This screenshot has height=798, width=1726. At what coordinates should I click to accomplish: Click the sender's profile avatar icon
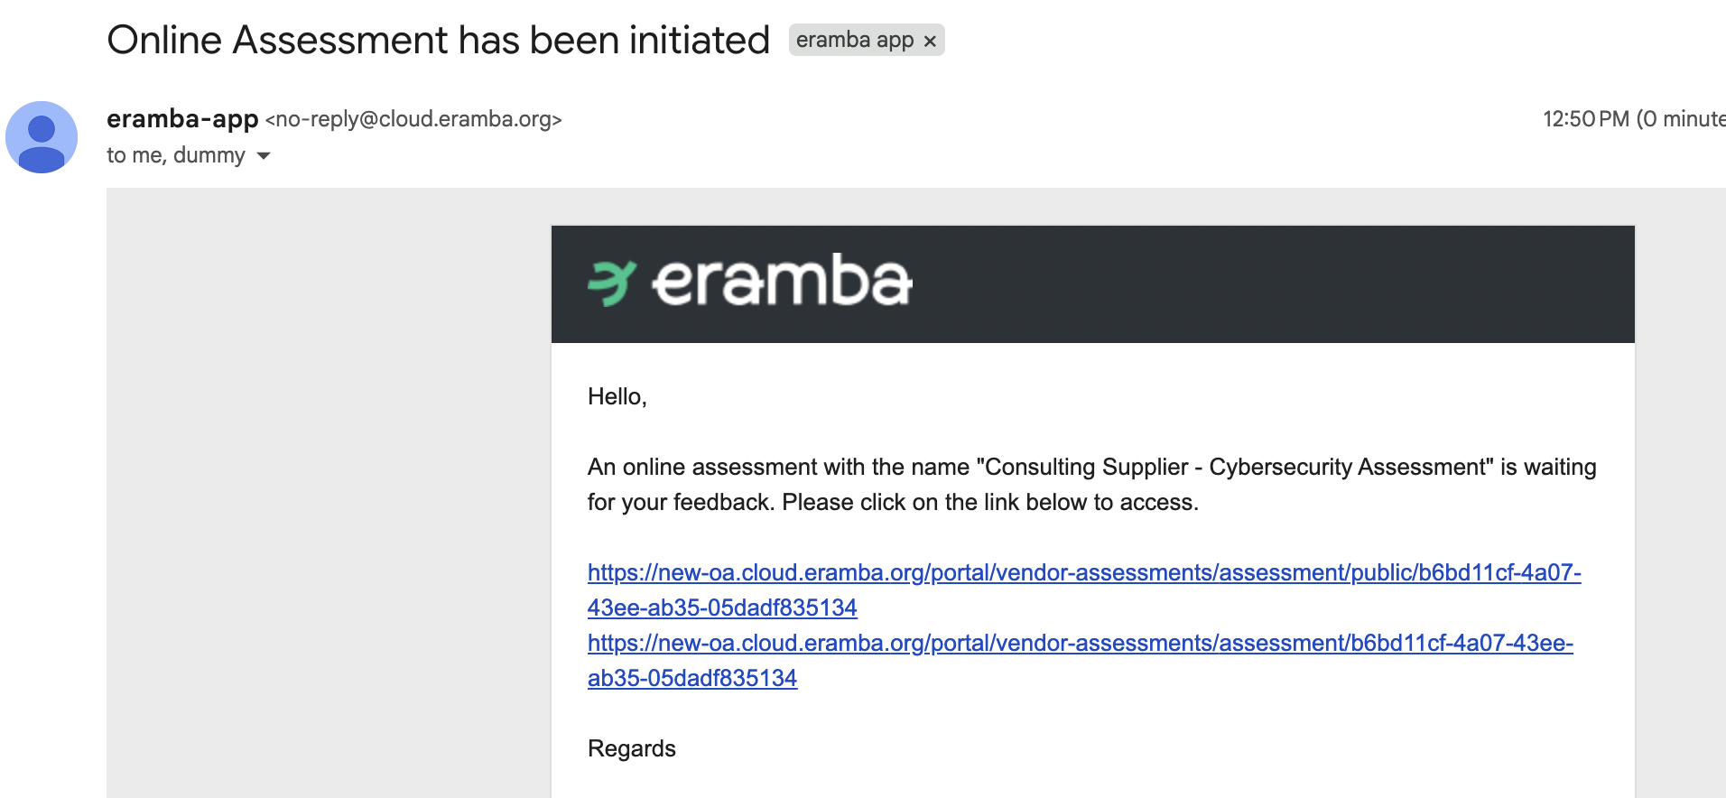(x=42, y=137)
